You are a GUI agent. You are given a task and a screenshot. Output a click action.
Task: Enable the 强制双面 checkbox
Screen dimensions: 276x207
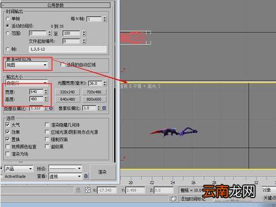(47, 139)
